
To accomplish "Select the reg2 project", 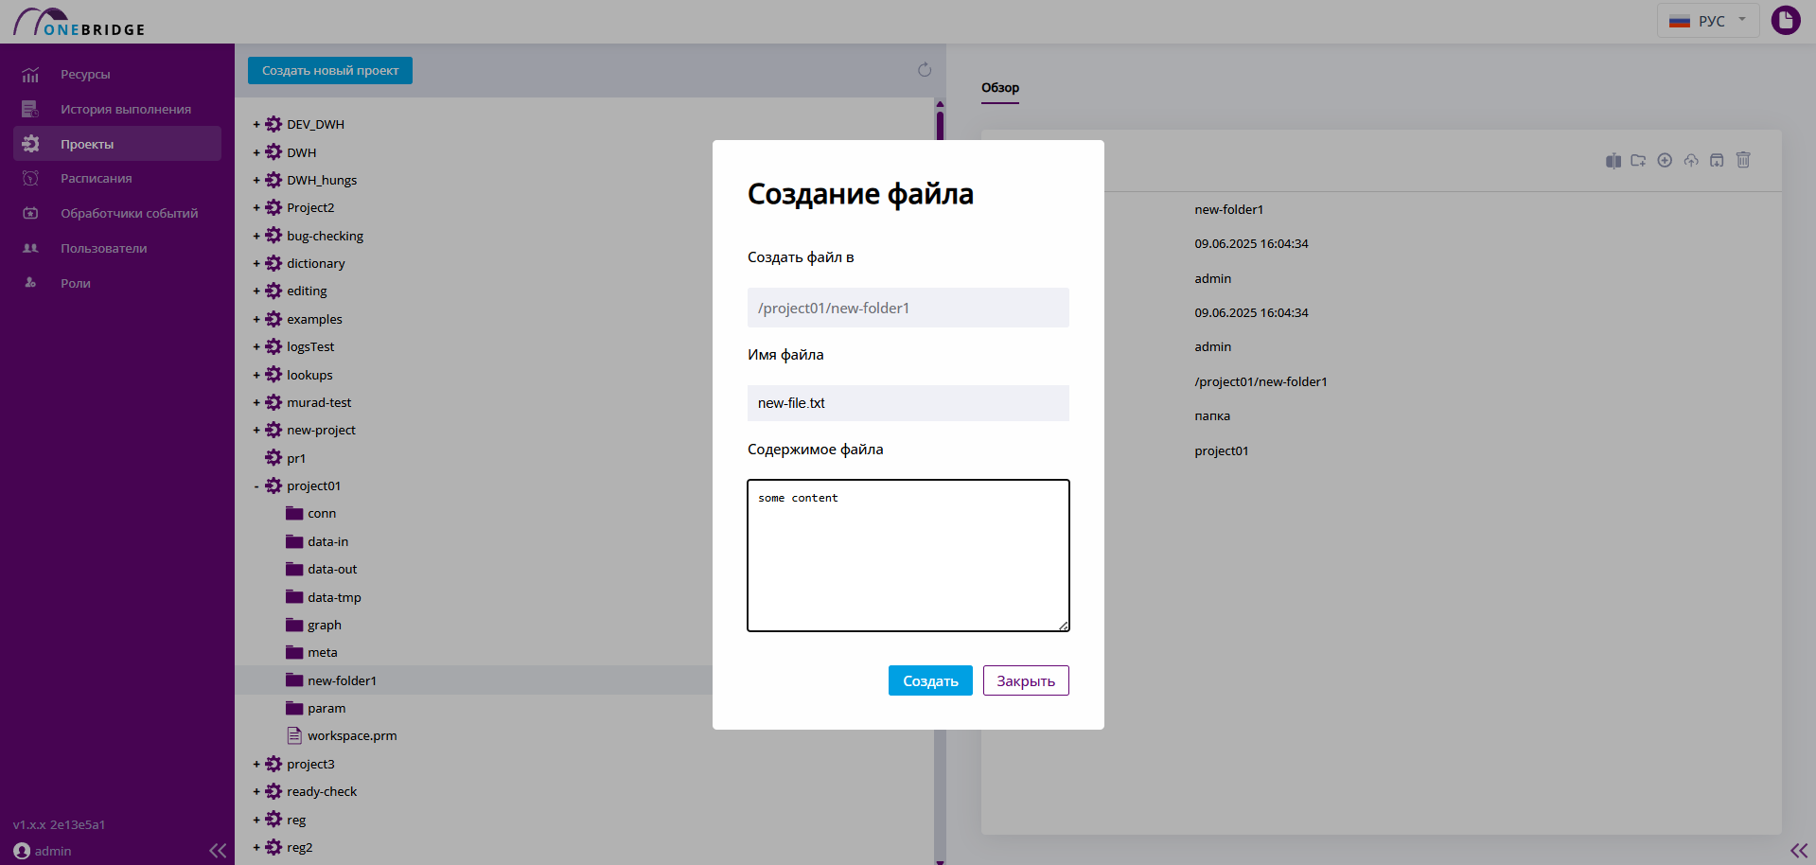I will click(299, 847).
